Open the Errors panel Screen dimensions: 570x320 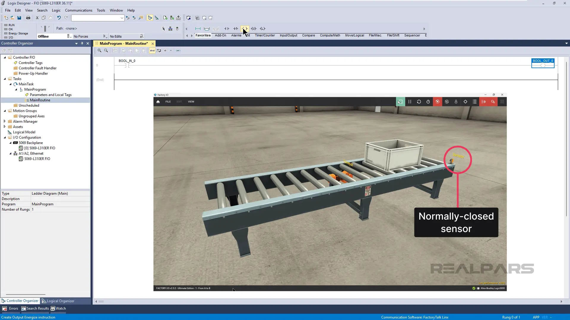pos(10,308)
